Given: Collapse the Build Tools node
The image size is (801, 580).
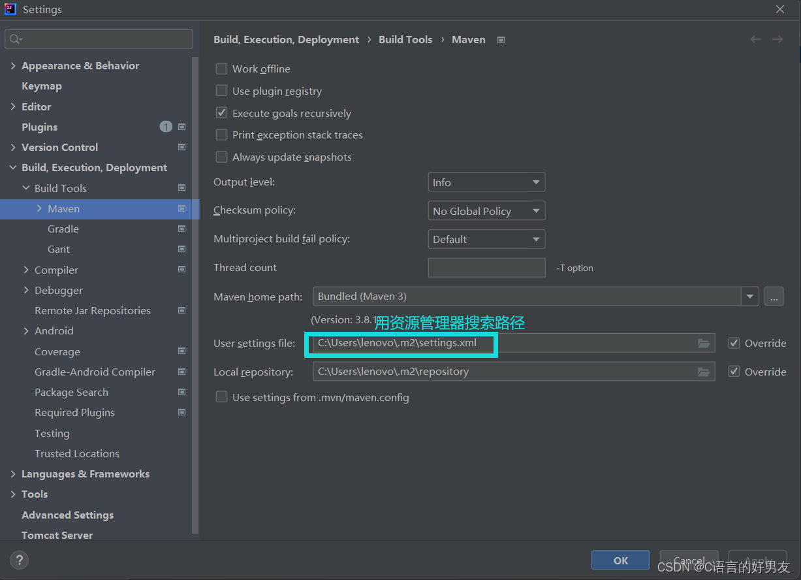Looking at the screenshot, I should (x=26, y=188).
